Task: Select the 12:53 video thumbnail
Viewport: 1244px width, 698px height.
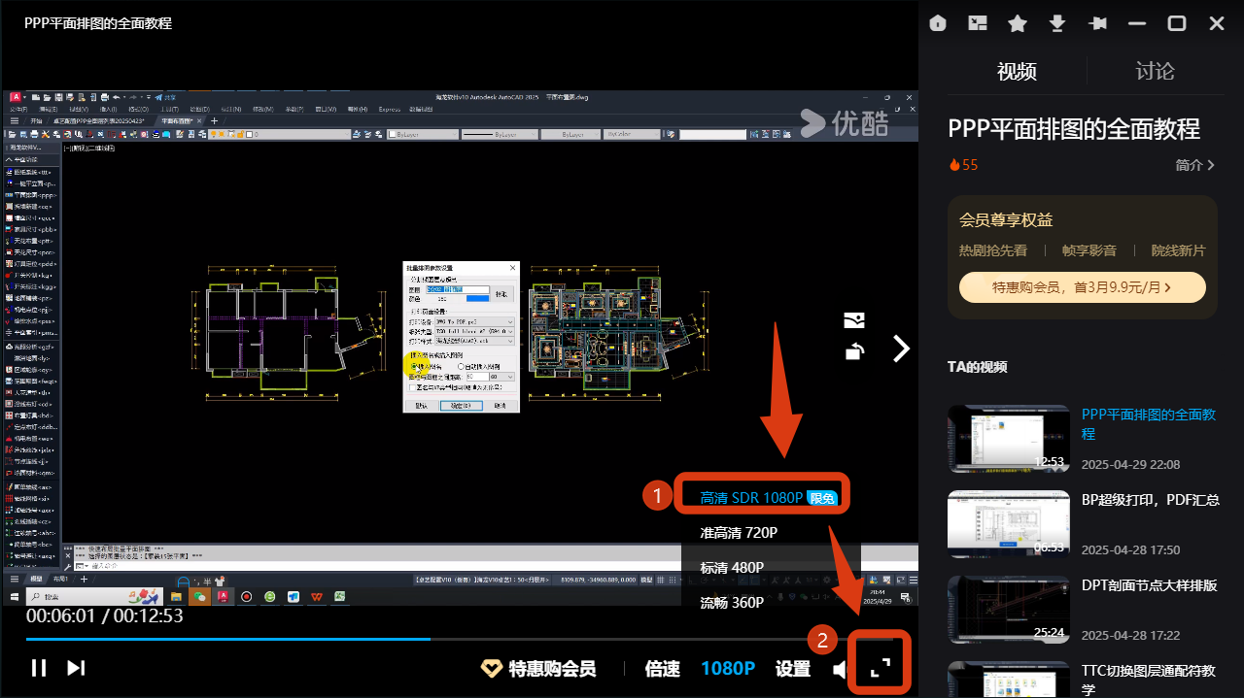Action: [x=1008, y=439]
